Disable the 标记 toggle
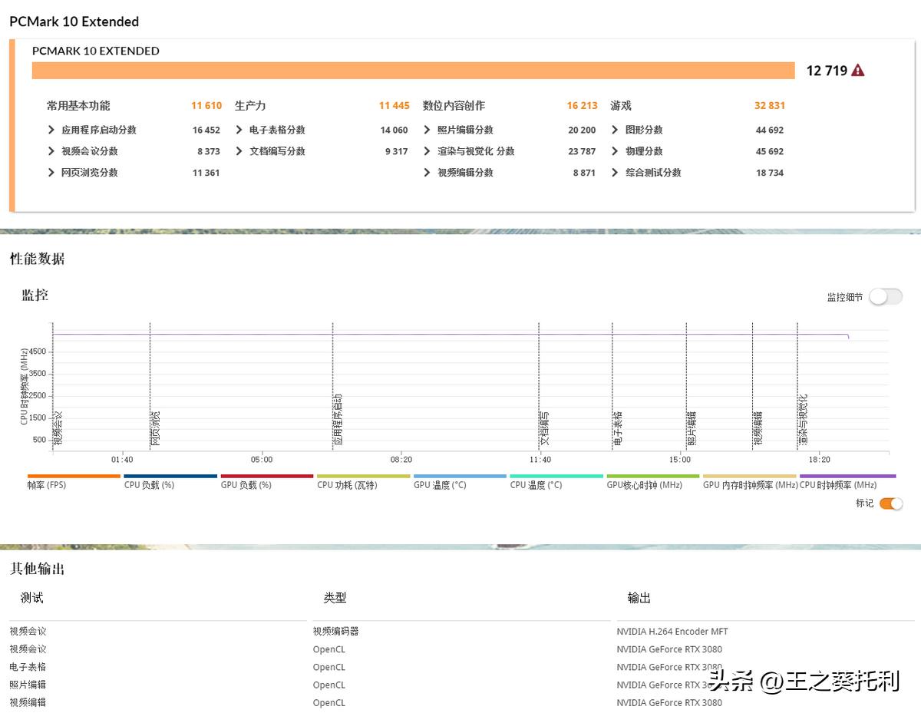 click(x=891, y=503)
